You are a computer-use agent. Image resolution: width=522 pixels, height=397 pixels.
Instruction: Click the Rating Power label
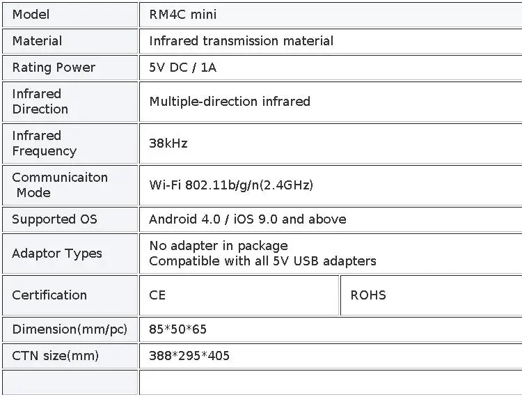click(x=54, y=68)
